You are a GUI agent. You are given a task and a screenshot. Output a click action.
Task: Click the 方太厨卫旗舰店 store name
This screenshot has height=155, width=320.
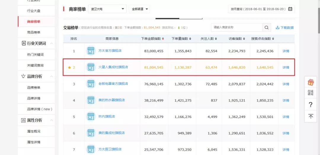110,149
